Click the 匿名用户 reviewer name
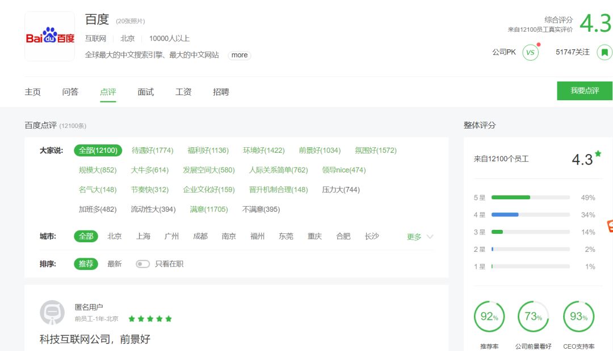 point(89,307)
